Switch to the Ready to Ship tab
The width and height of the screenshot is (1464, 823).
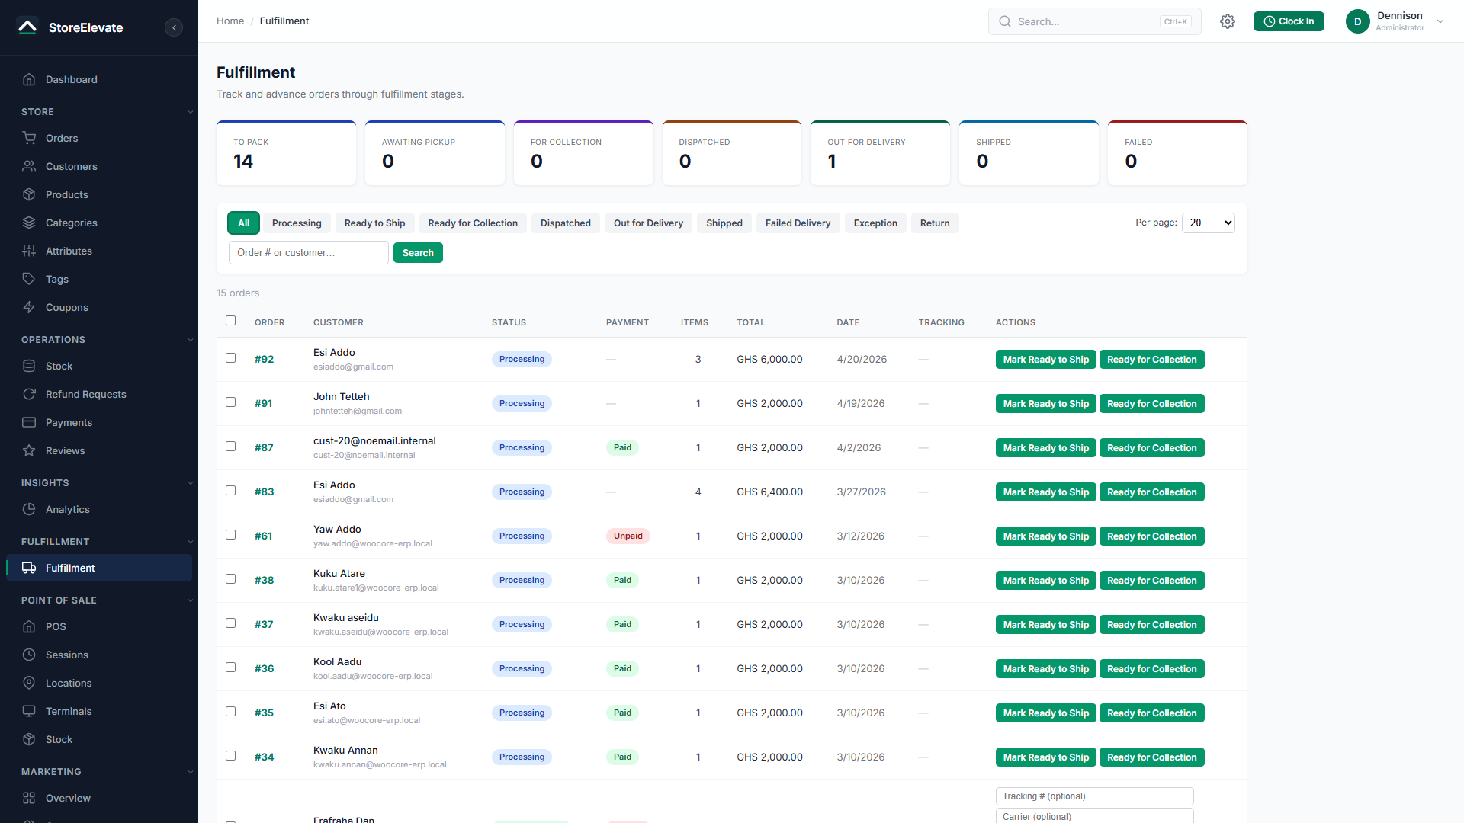point(374,223)
